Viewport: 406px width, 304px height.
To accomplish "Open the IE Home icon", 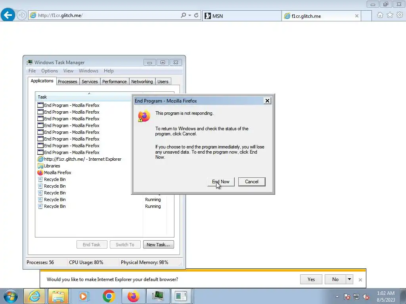I will [380, 15].
